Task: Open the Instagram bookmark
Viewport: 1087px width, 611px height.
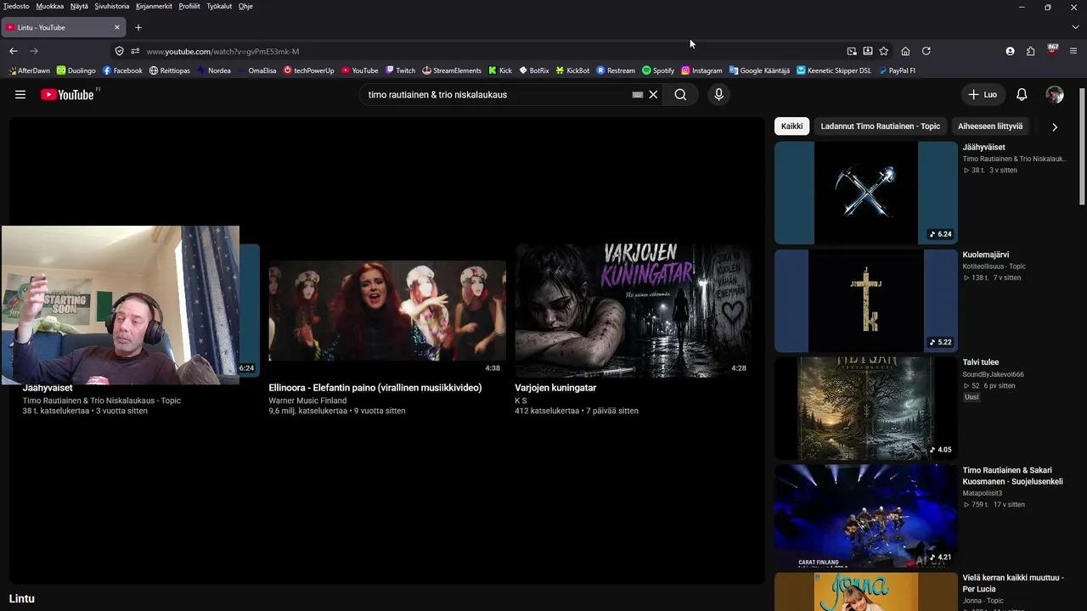Action: (701, 70)
